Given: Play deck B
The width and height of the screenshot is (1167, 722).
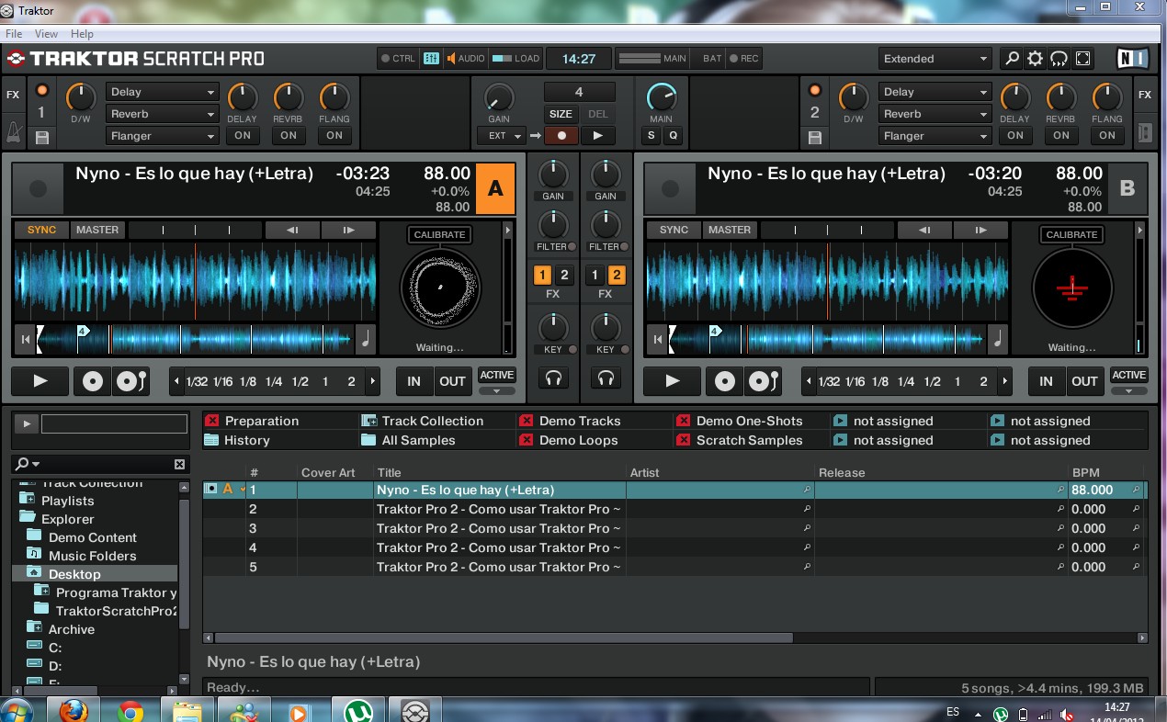Looking at the screenshot, I should point(673,381).
